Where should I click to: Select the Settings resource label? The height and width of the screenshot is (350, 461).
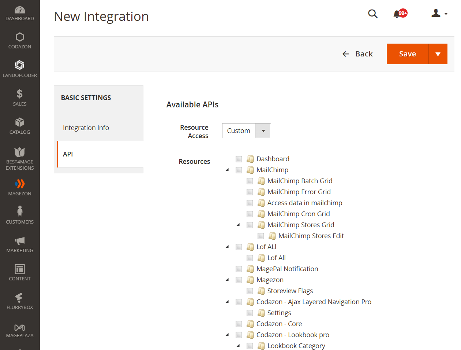click(279, 313)
